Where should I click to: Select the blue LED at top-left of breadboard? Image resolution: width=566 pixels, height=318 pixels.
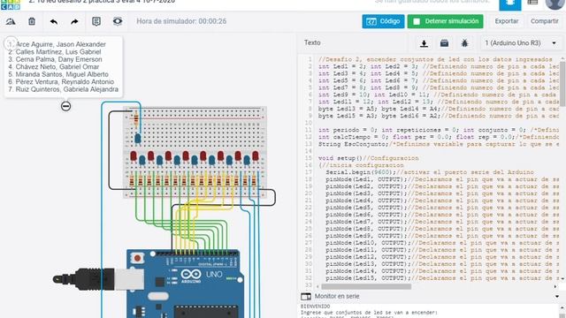click(138, 139)
